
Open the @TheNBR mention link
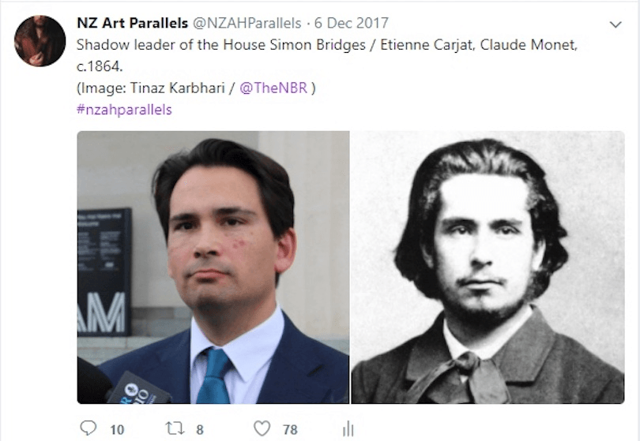coord(273,88)
